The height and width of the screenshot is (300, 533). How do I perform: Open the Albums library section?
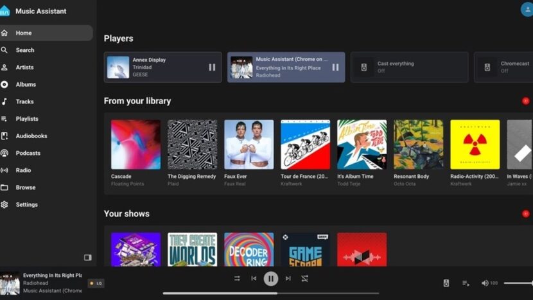coord(26,85)
